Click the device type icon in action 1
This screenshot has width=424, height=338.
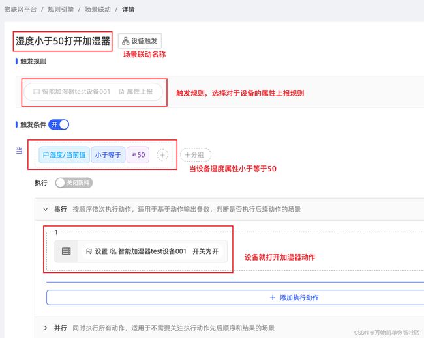[67, 251]
